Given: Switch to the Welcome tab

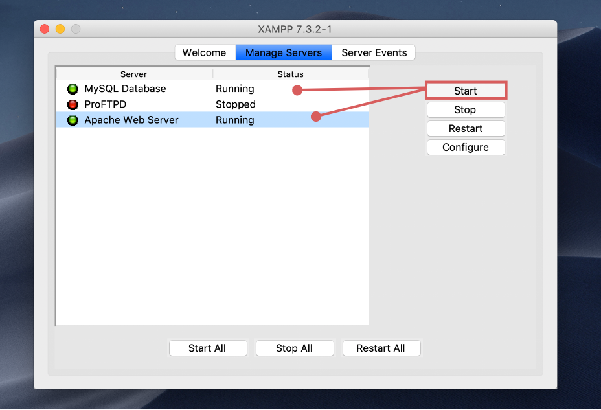Looking at the screenshot, I should pos(204,52).
